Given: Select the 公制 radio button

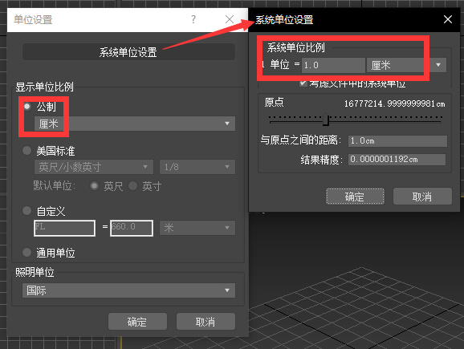Looking at the screenshot, I should point(27,106).
